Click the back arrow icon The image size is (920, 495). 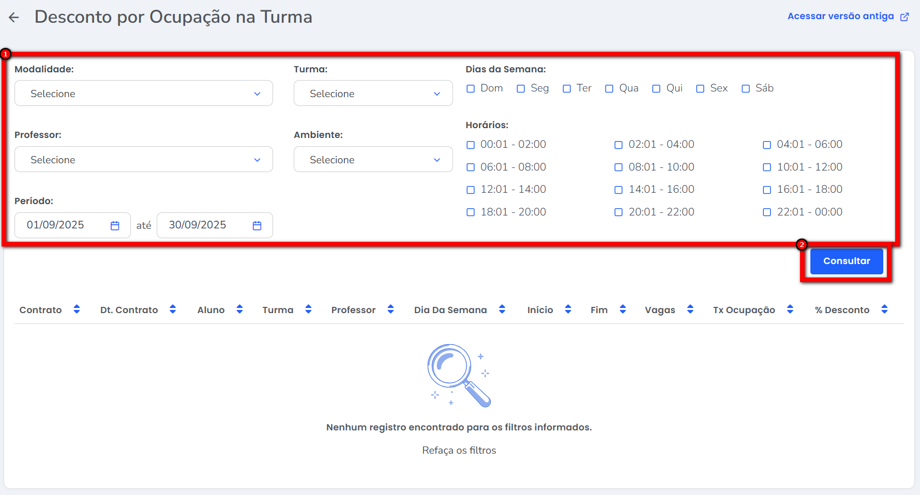(x=14, y=18)
